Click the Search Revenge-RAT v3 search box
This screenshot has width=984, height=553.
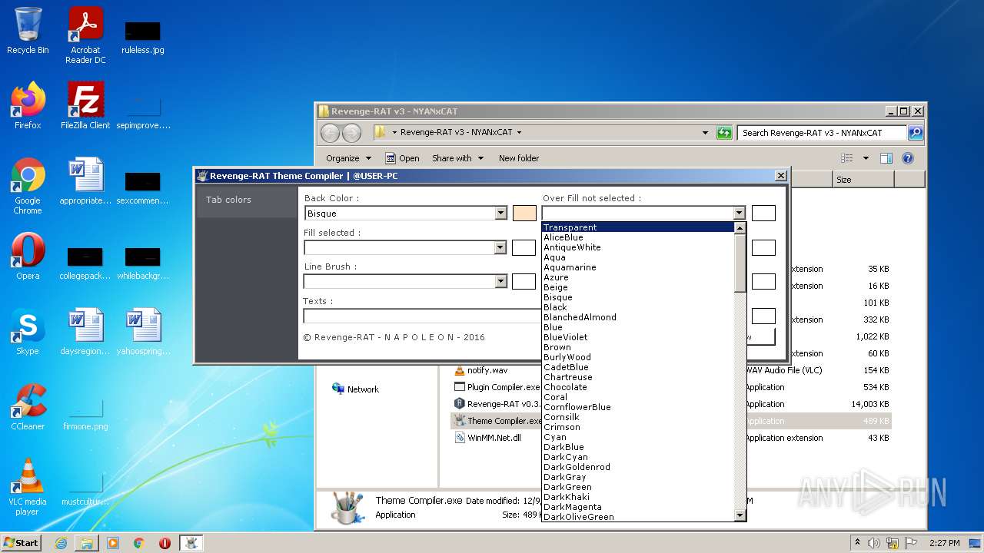[822, 133]
